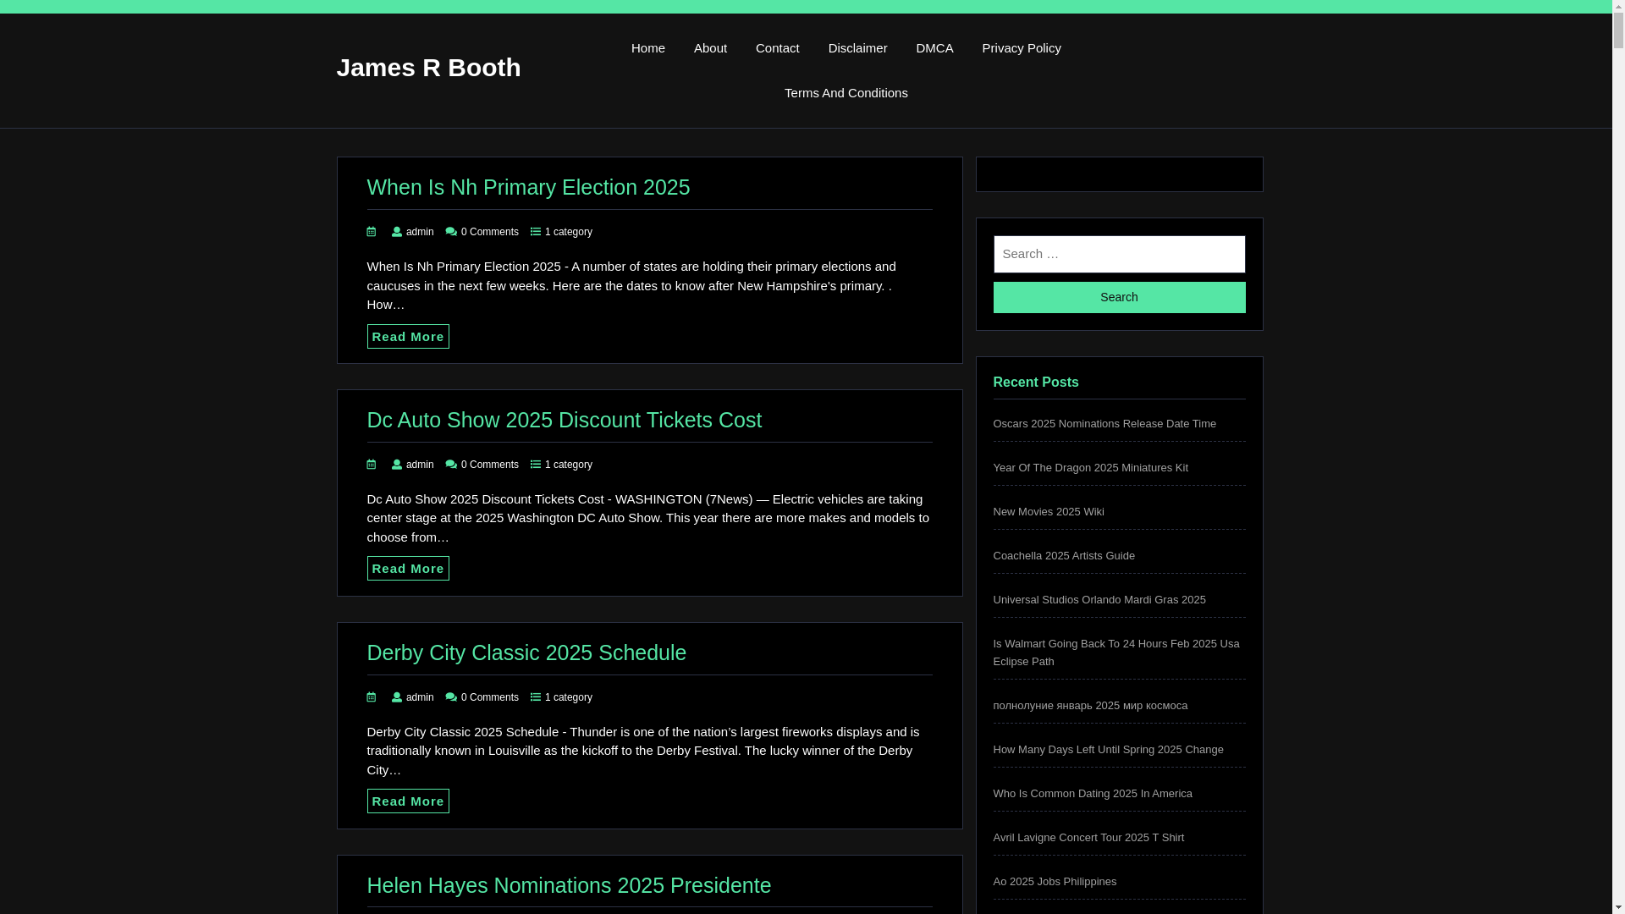
Task: Click category list icon in Nh Primary post
Action: coord(536,231)
